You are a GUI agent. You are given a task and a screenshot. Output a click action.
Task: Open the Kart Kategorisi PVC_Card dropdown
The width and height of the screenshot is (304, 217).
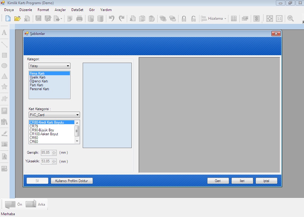54,115
